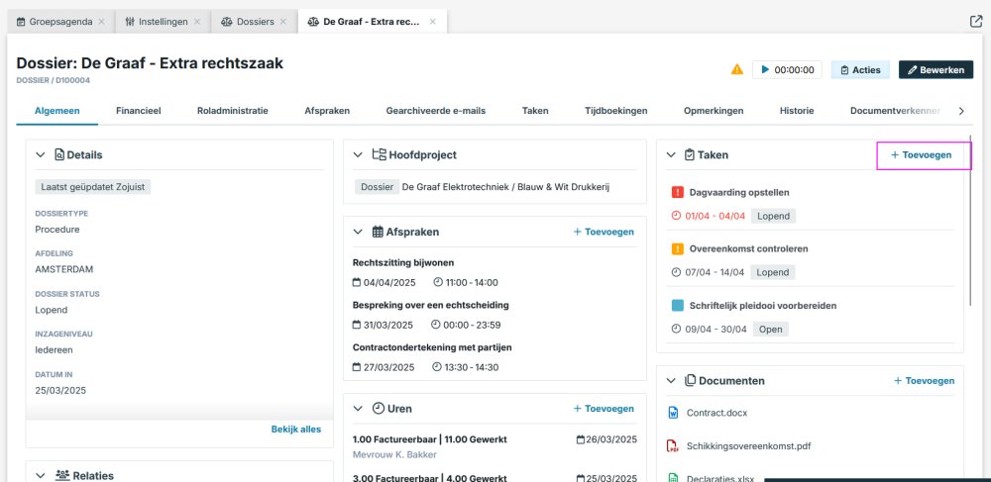Collapse the Relaties panel
The height and width of the screenshot is (482, 991).
[41, 475]
